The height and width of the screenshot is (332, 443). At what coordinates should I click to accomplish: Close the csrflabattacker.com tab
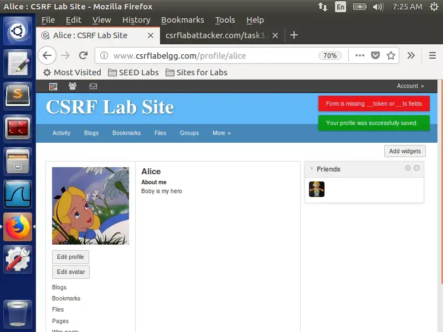point(275,35)
